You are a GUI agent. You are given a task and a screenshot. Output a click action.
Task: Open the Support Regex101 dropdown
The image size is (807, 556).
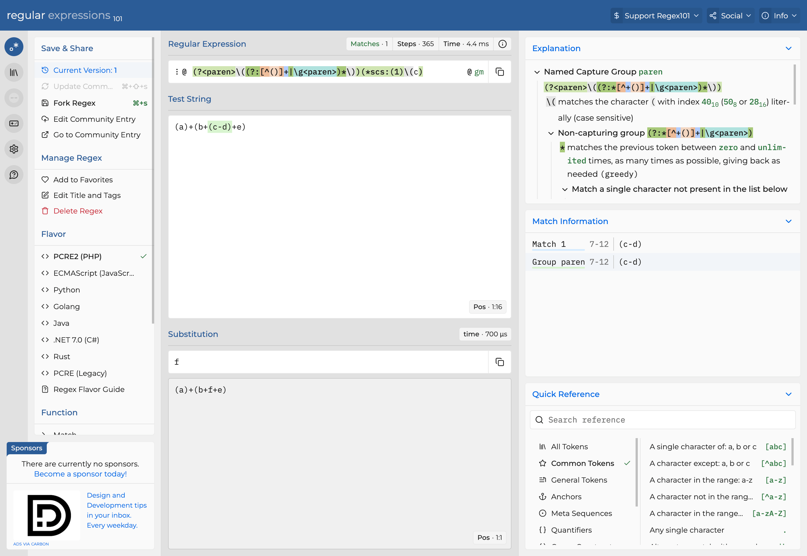pos(656,16)
